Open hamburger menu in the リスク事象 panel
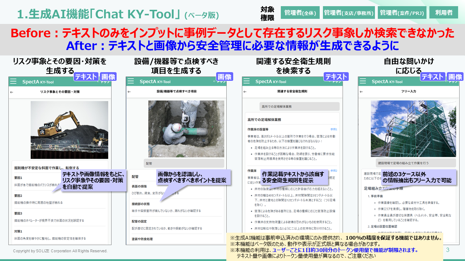Image resolution: width=465 pixels, height=261 pixels. coord(13,82)
